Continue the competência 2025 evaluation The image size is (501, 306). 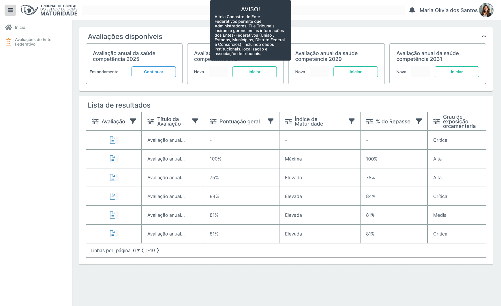pyautogui.click(x=153, y=72)
